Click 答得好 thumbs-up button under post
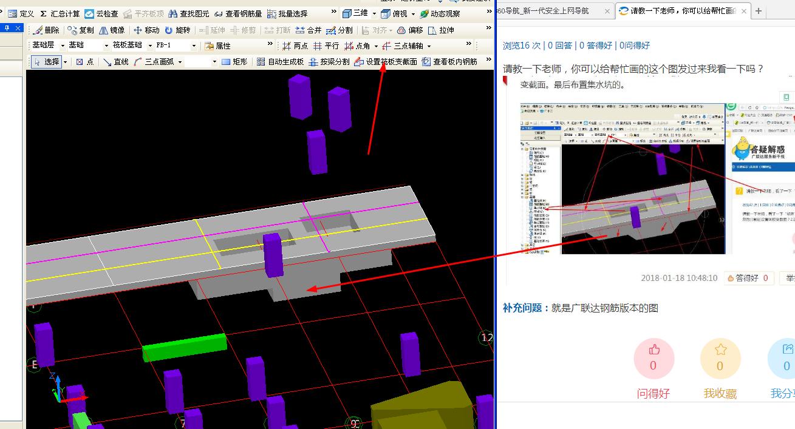 click(749, 278)
